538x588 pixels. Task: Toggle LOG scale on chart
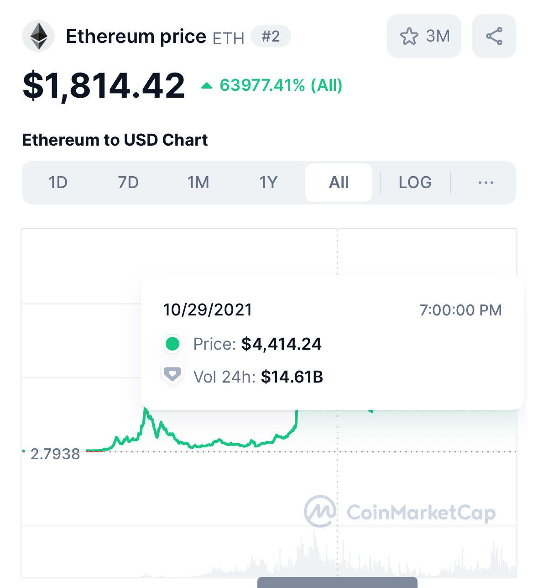coord(415,183)
